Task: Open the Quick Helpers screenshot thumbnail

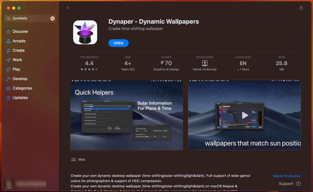Action: coord(126,115)
